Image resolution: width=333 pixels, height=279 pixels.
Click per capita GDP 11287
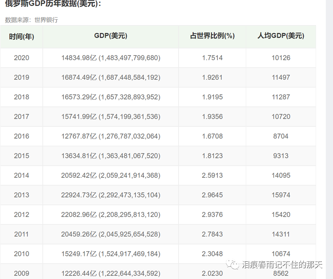coord(281,97)
